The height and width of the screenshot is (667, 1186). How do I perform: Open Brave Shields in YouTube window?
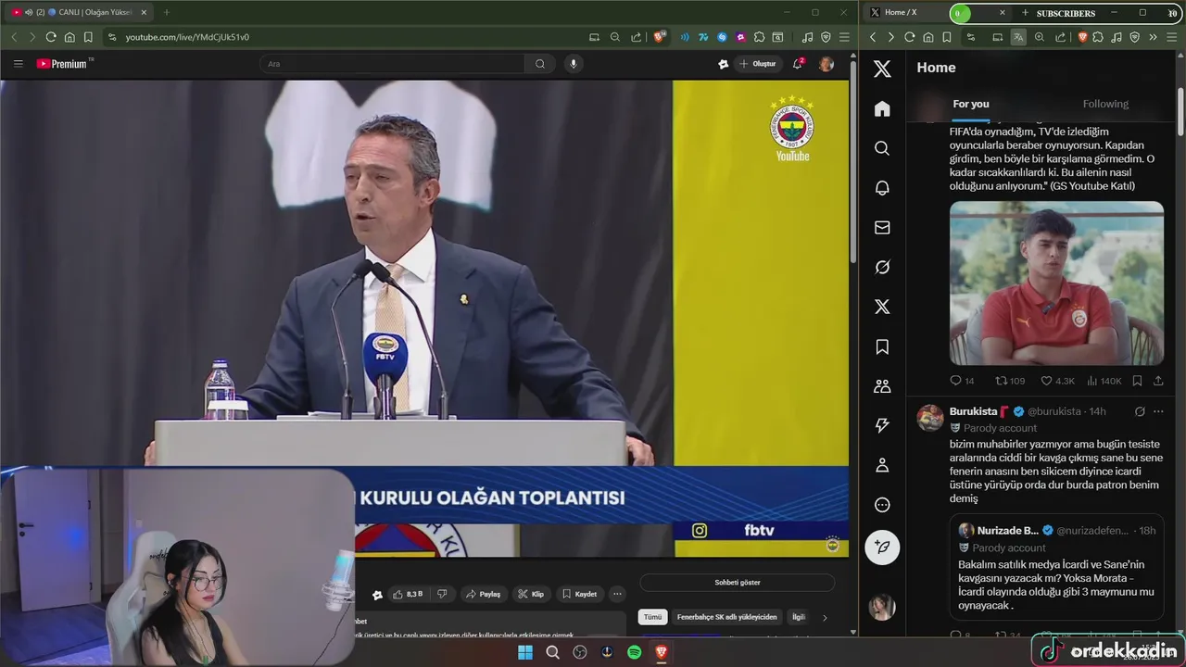point(660,37)
